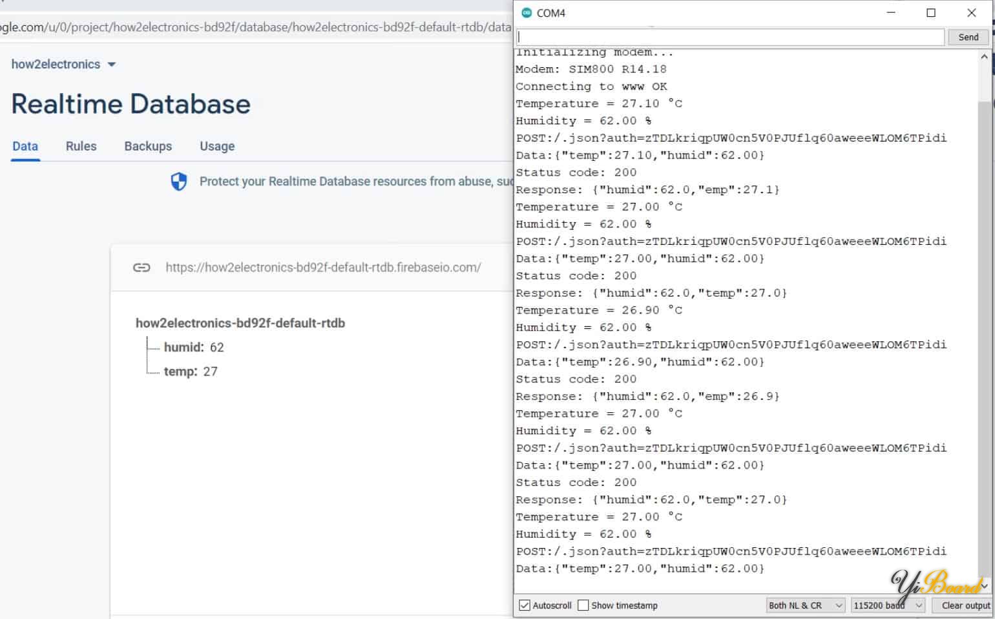Maximize the COM4 serial monitor window
Viewport: 995px width, 619px height.
931,13
